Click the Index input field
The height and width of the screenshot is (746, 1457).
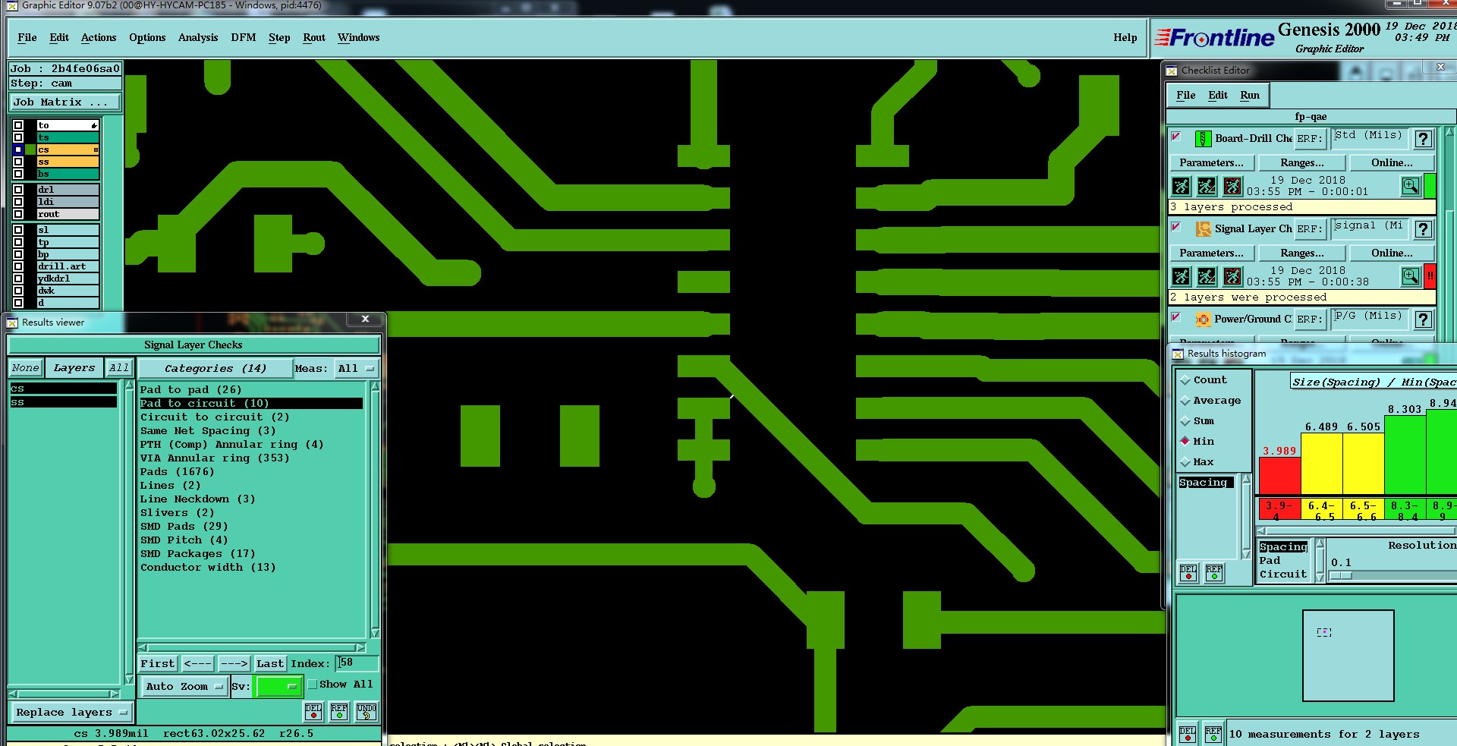357,663
